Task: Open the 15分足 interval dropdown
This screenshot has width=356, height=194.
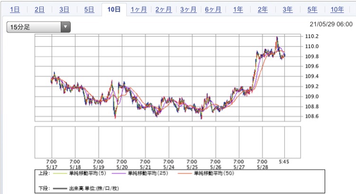Action: (x=38, y=27)
